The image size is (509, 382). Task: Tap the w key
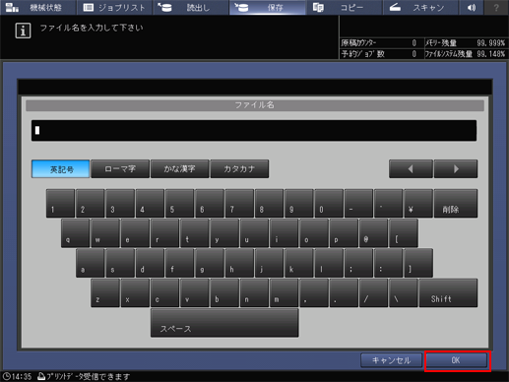click(105, 233)
